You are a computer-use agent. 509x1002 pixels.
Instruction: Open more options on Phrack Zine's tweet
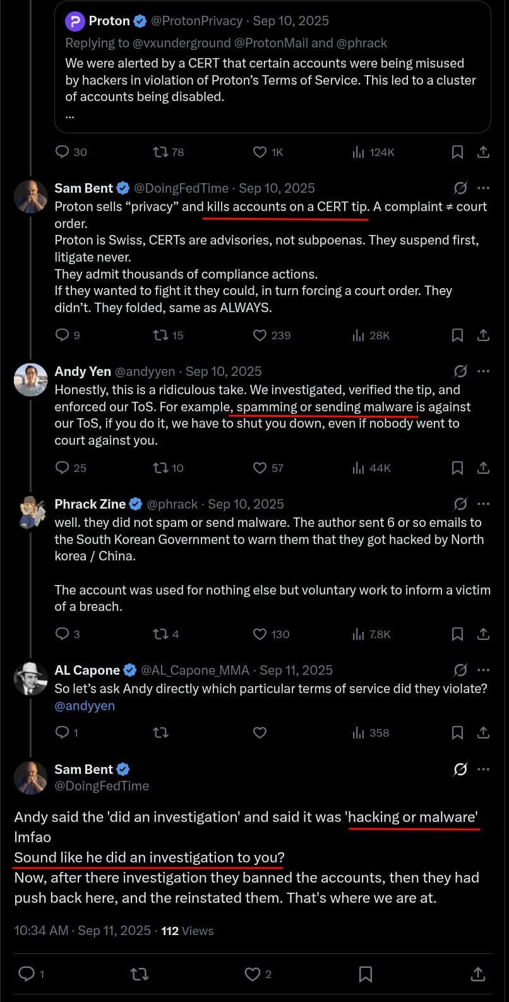click(x=484, y=504)
